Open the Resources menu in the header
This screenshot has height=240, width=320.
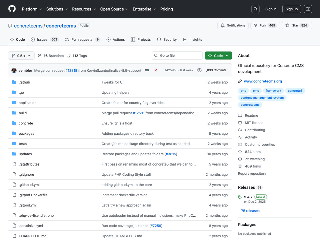pos(83,9)
